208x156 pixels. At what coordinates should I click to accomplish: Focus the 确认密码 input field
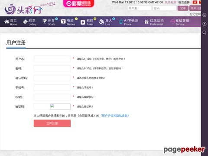pos(52,78)
